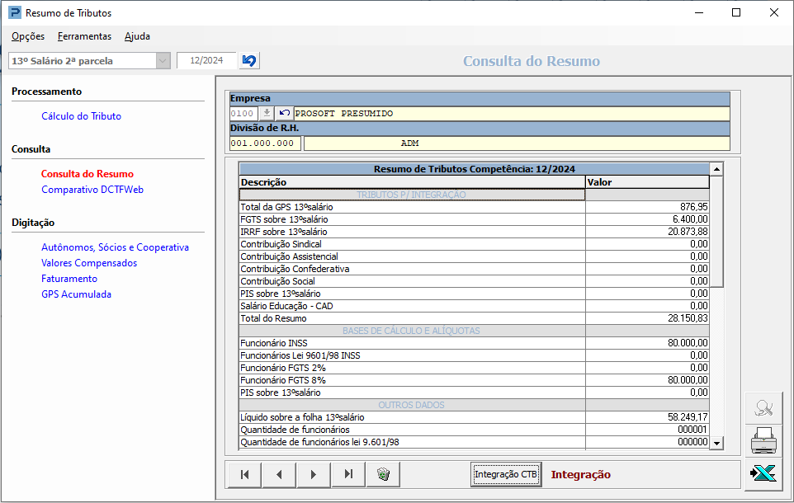Click the ADM division name field
794x503 pixels.
[x=517, y=143]
